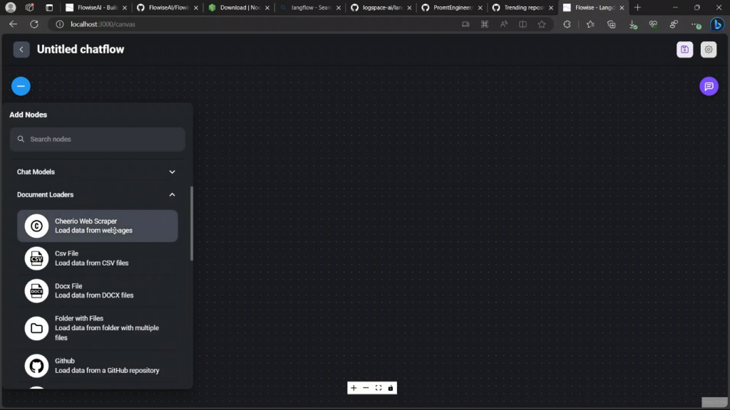View site information icon in address bar
Viewport: 730px width, 410px height.
pyautogui.click(x=60, y=24)
